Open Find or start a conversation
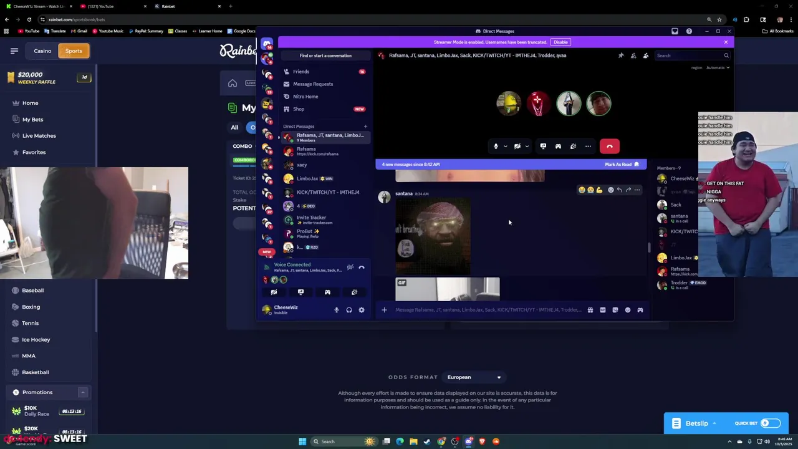Screen dimensions: 798x449 tap(325, 56)
